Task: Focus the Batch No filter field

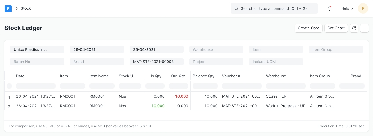Action: coord(37,62)
